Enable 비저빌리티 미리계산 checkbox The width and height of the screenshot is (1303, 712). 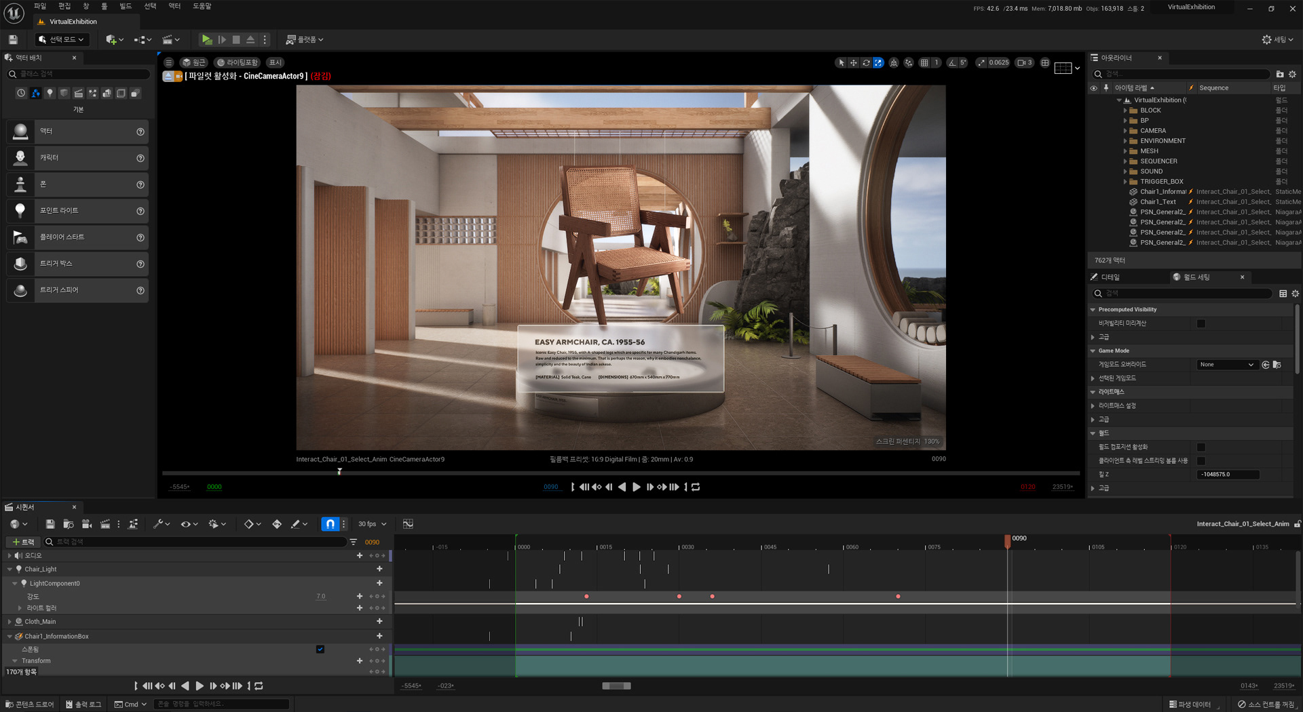click(x=1201, y=323)
